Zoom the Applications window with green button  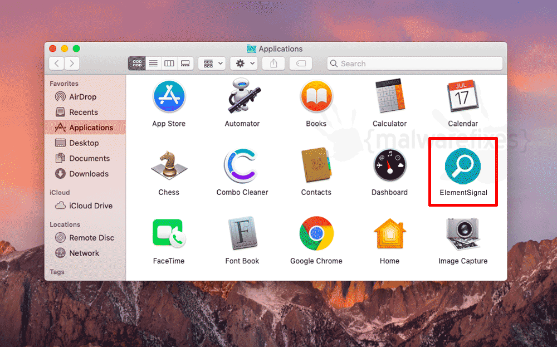click(x=76, y=48)
